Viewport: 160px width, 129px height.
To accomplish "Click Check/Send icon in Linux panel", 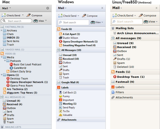I will coord(114,16).
